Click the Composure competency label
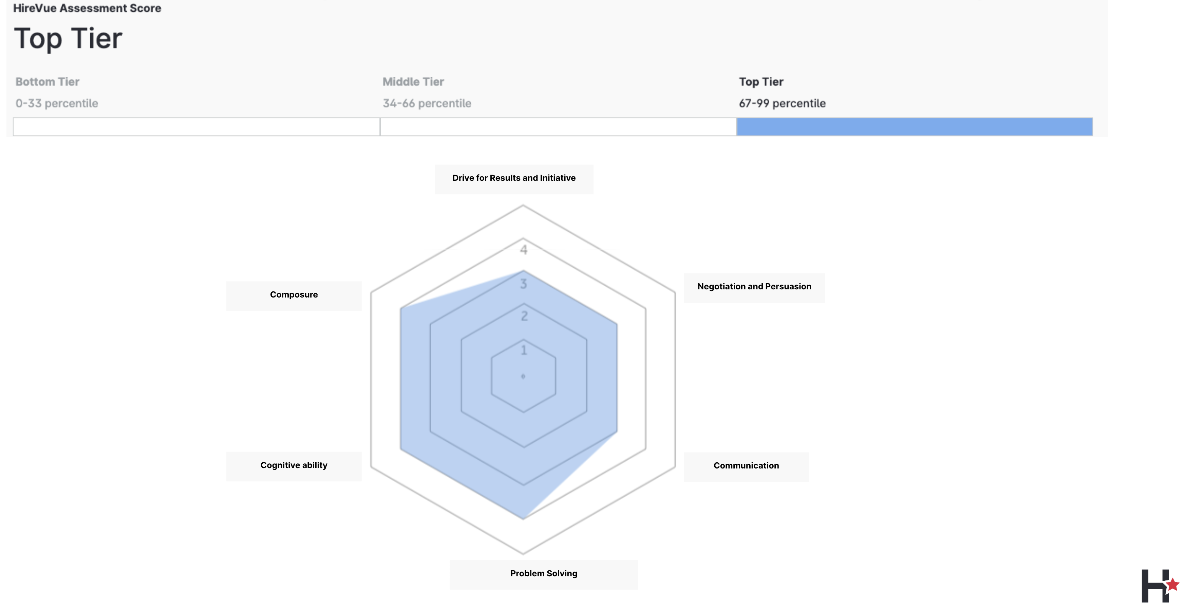 (x=294, y=295)
